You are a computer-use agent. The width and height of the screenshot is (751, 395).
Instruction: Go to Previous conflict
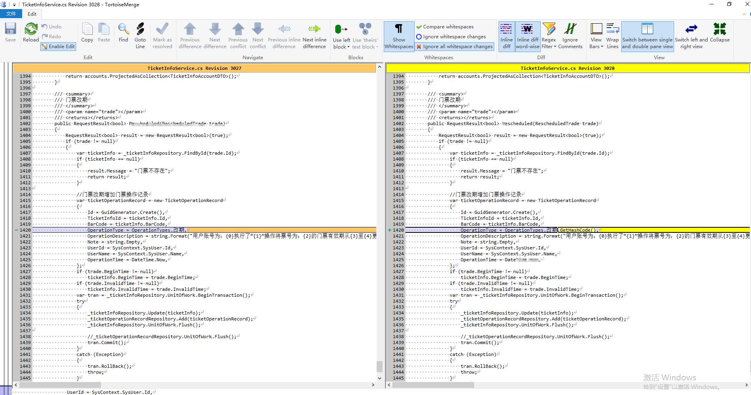tap(238, 36)
